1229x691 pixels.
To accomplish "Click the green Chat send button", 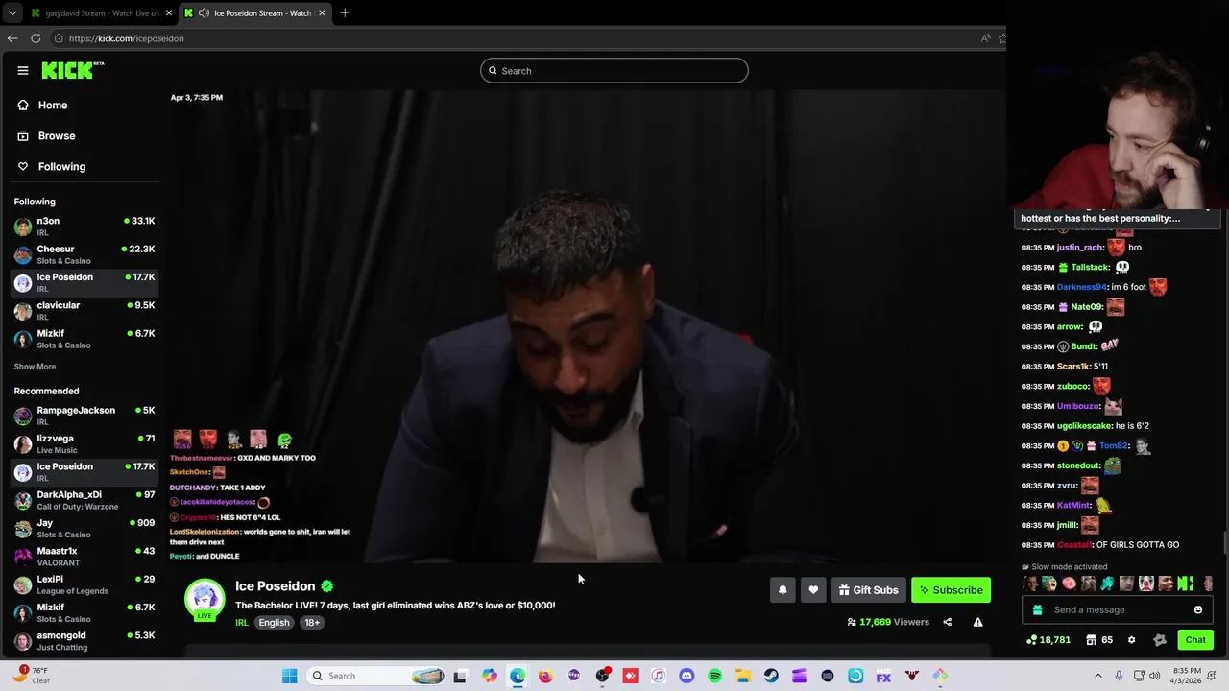I will 1195,640.
